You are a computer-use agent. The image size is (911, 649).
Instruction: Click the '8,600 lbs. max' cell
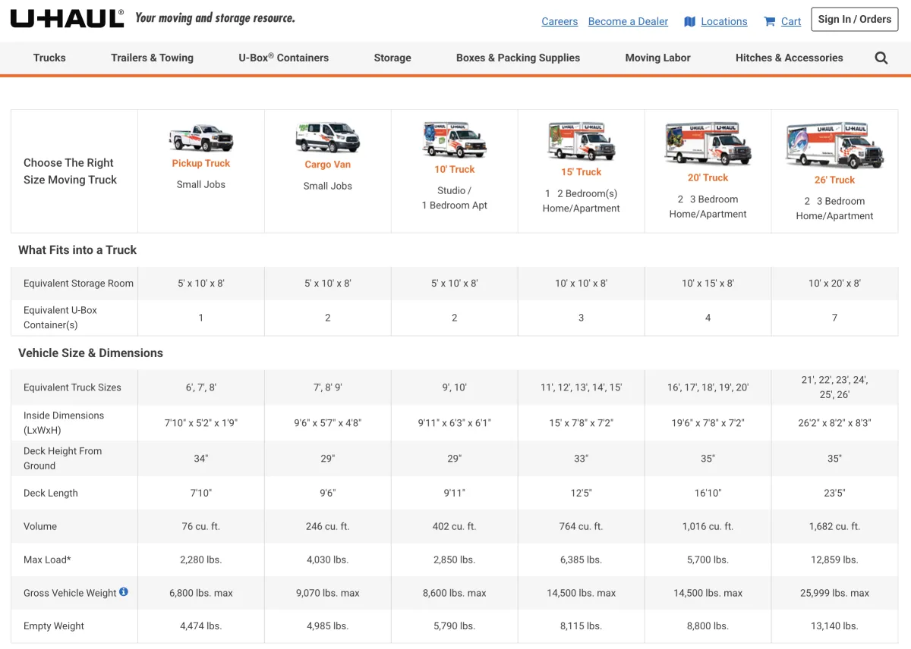455,593
